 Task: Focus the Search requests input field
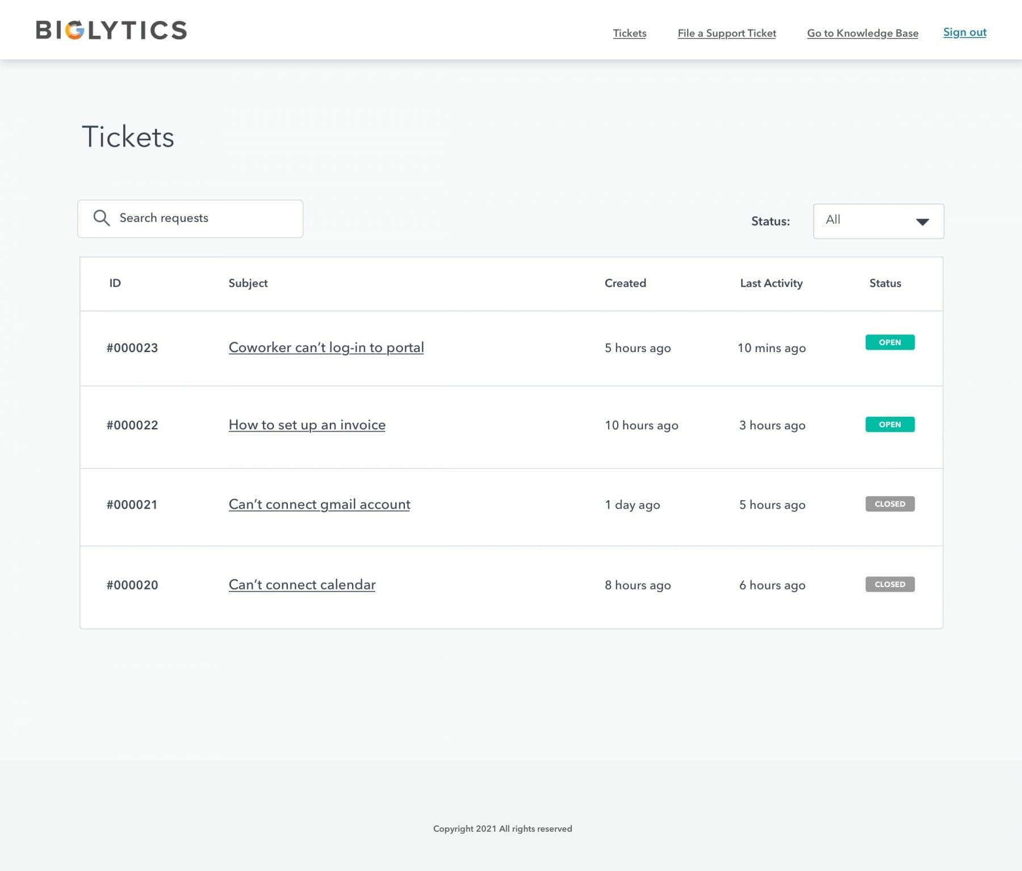[x=204, y=219]
